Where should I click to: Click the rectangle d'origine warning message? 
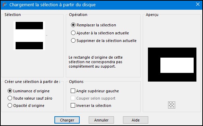click(96, 62)
